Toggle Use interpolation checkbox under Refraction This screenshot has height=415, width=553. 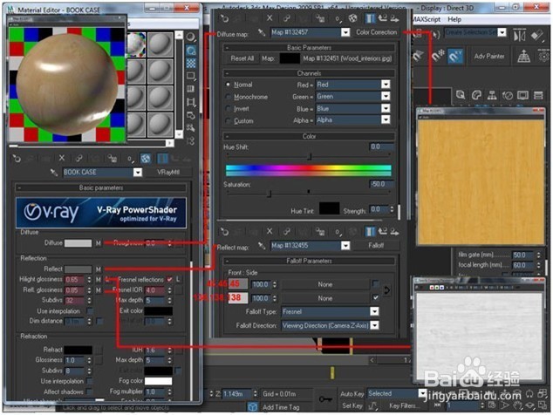click(90, 381)
